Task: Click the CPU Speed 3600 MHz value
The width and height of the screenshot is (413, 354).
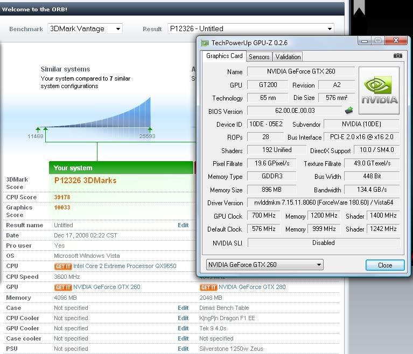Action: [67, 277]
